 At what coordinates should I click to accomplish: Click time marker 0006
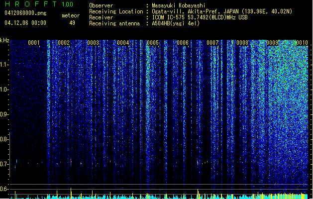(x=183, y=43)
